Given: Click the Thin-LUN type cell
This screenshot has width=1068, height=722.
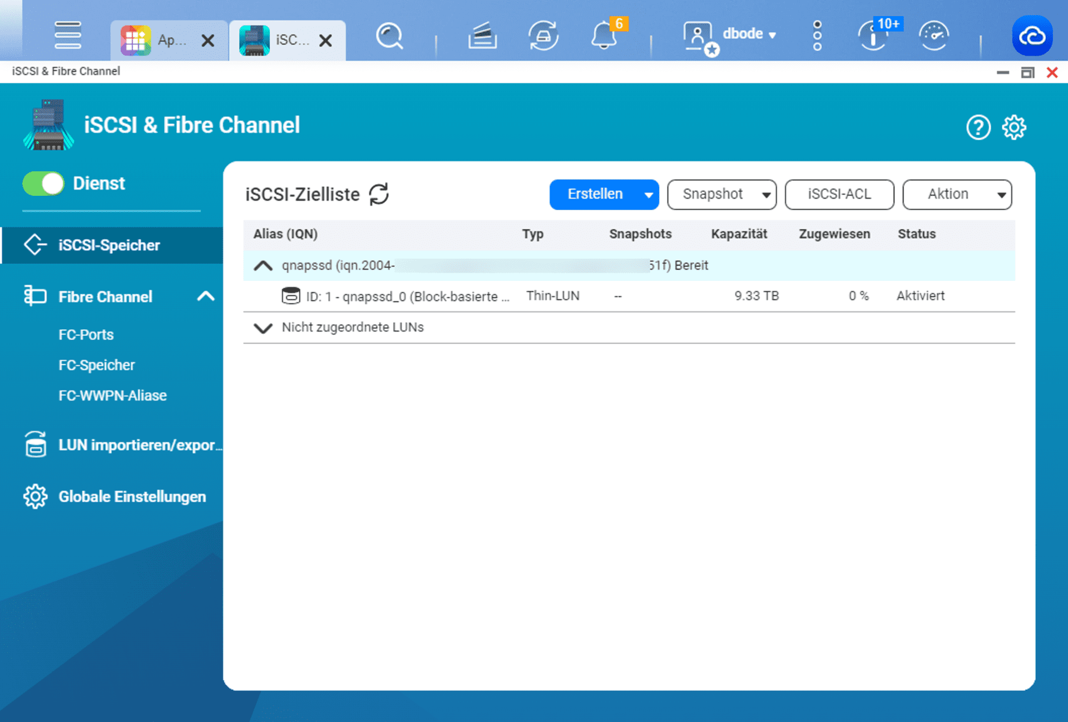Looking at the screenshot, I should pos(553,296).
